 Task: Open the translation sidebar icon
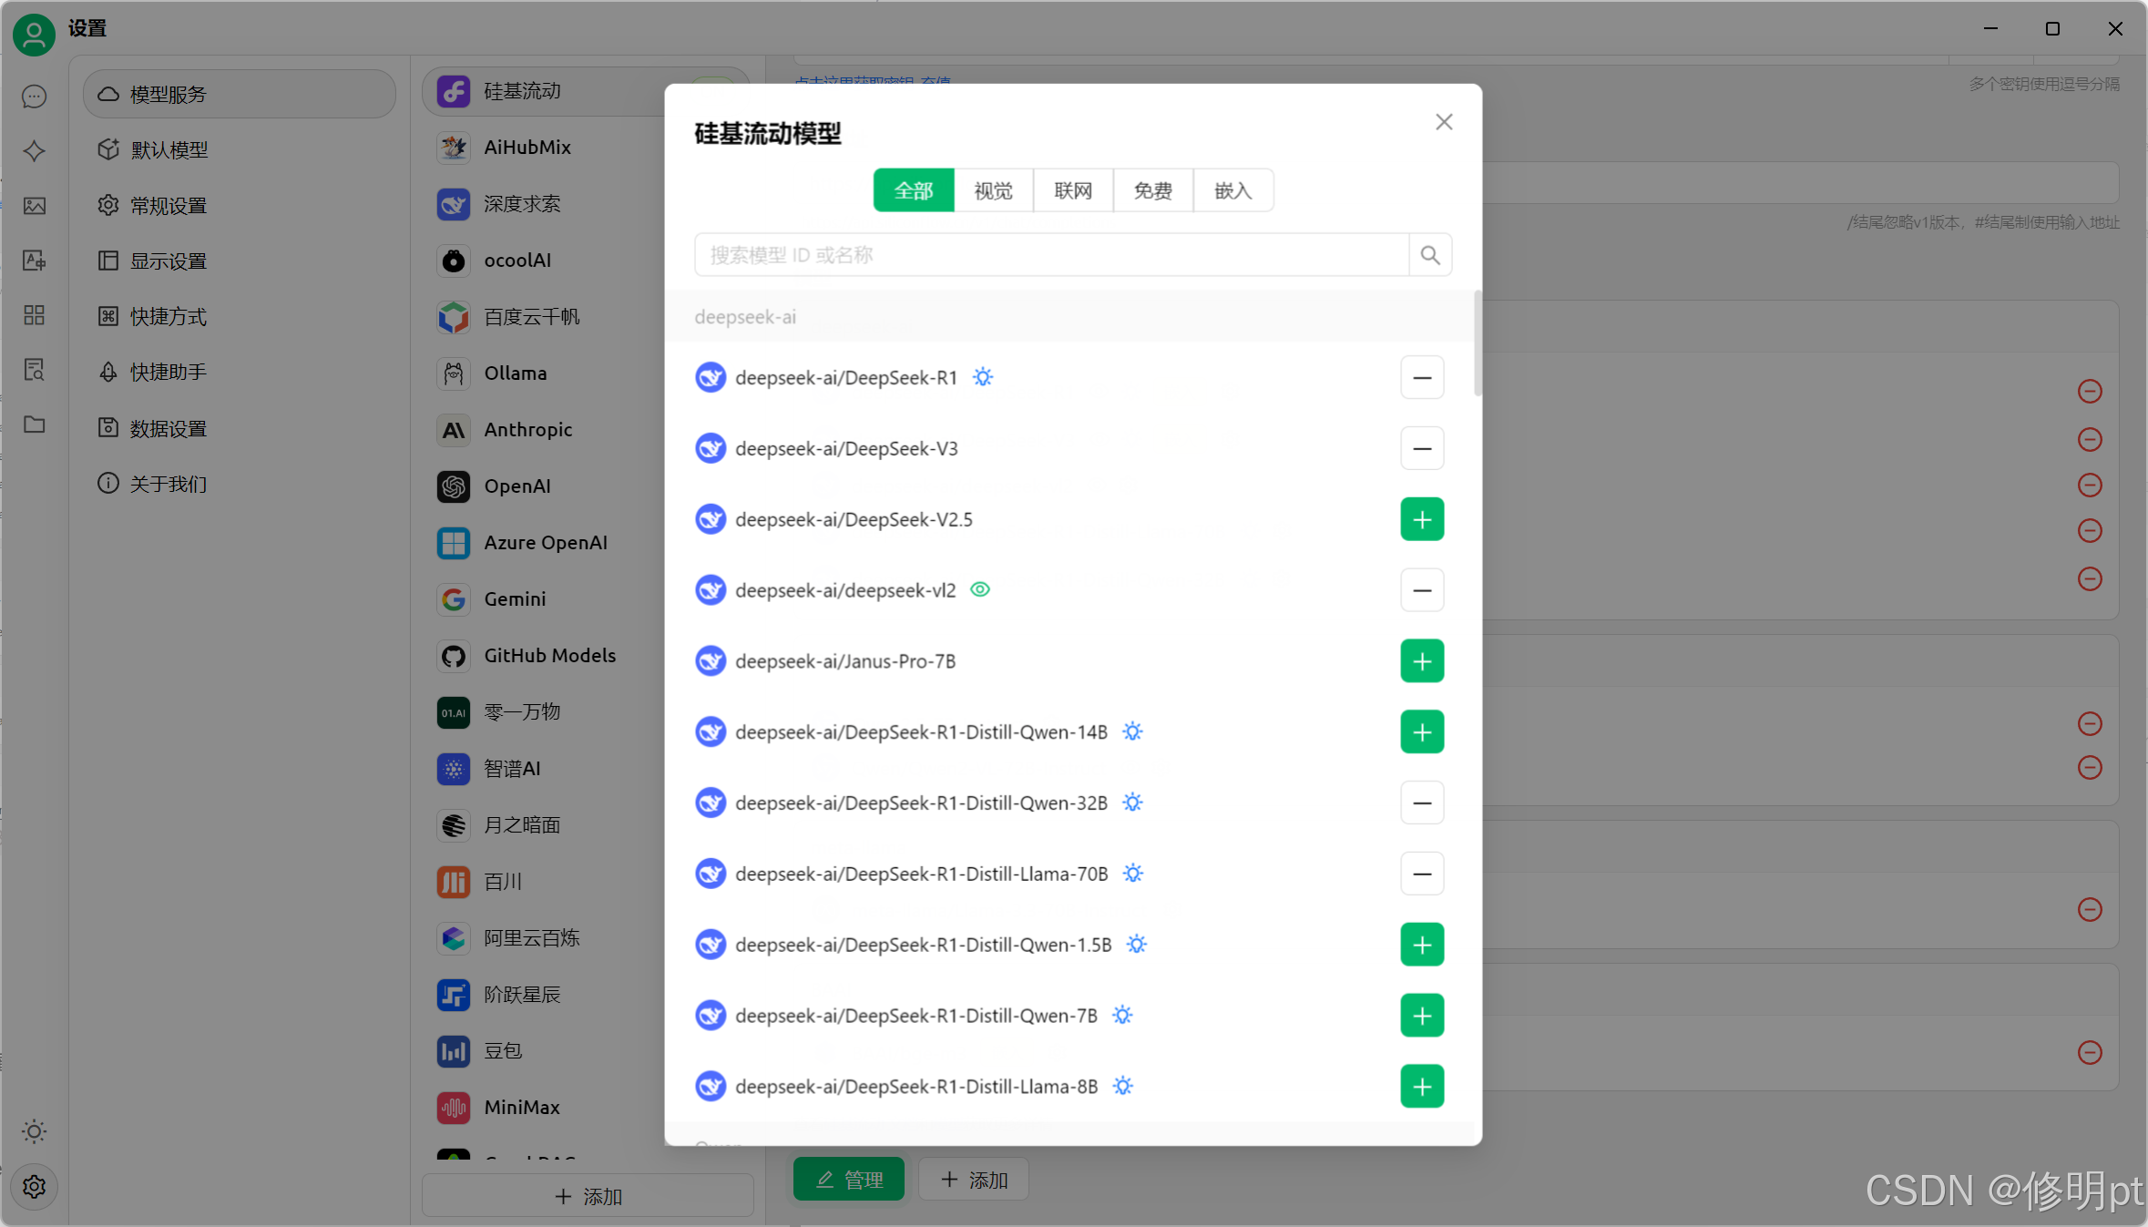click(34, 261)
